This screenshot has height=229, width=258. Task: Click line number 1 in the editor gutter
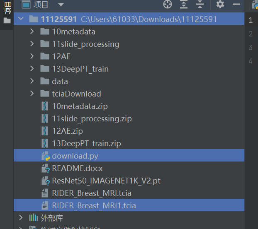coord(251,20)
